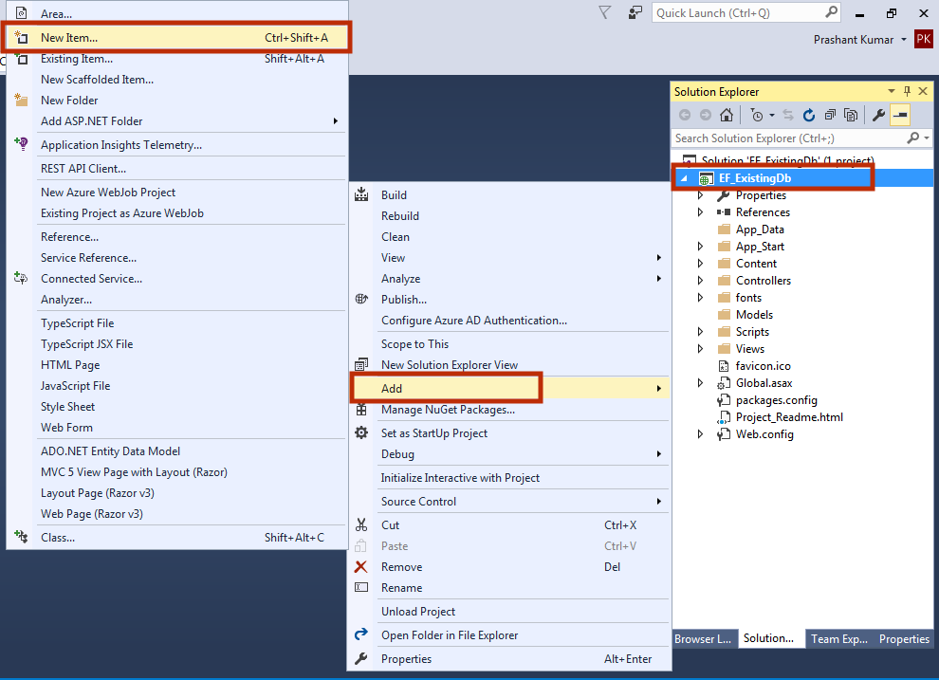Choose ADO.NET Entity Data Model

coord(177,451)
